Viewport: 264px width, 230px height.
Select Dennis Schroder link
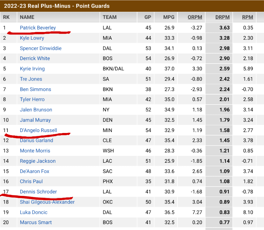coord(38,192)
